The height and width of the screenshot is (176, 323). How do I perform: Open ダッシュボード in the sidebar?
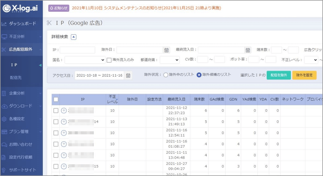[22, 24]
